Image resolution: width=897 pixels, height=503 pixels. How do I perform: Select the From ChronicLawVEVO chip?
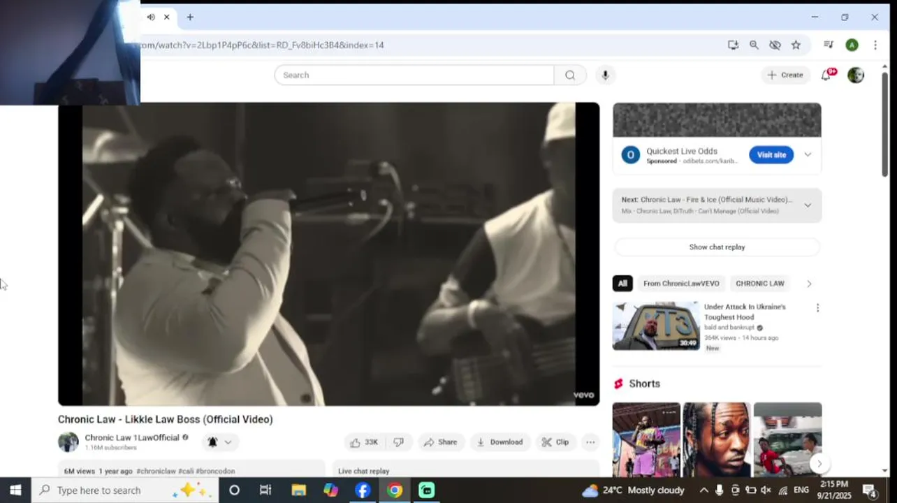[681, 284]
